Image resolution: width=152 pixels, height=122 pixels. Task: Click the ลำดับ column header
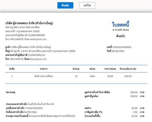point(12,69)
